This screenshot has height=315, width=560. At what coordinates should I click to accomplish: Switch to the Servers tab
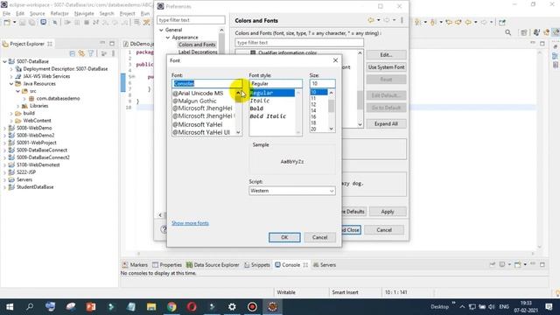point(325,265)
